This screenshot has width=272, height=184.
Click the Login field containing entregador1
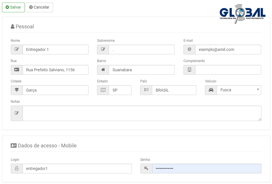tap(77, 169)
